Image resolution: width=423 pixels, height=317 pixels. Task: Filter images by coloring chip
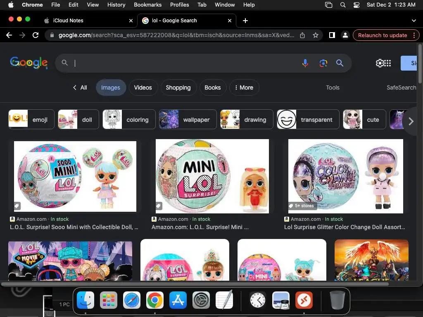coord(129,119)
